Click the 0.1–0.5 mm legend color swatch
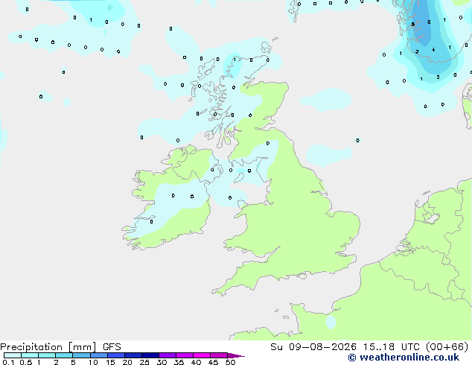The width and height of the screenshot is (472, 365). [13, 355]
